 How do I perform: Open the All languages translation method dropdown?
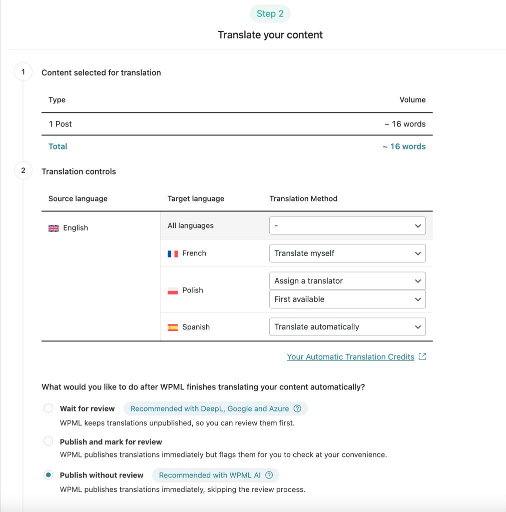(347, 225)
